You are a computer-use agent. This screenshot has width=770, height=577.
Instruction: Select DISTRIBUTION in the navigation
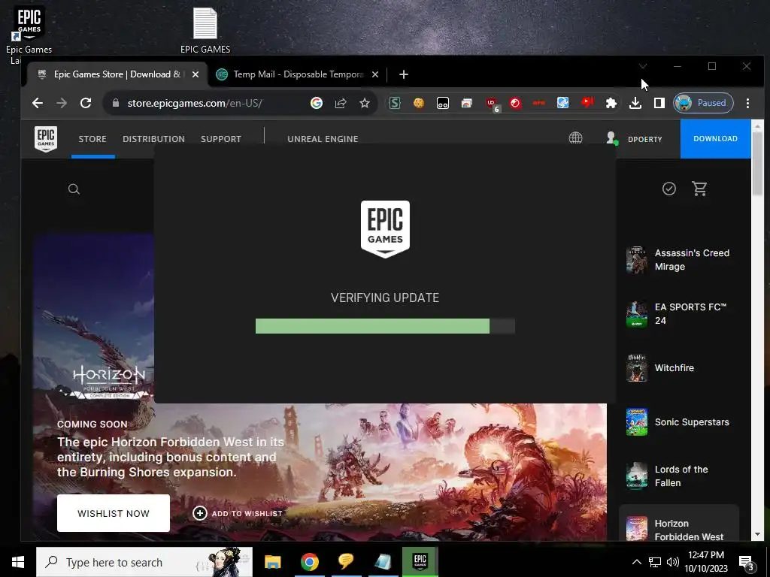click(153, 139)
